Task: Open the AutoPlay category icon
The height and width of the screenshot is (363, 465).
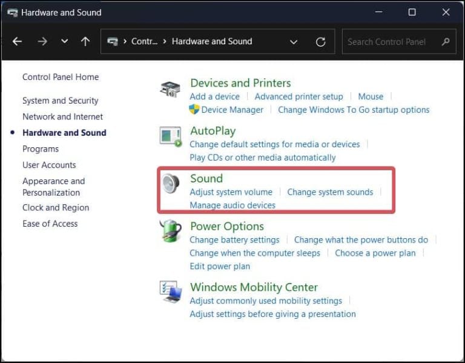Action: [x=171, y=137]
